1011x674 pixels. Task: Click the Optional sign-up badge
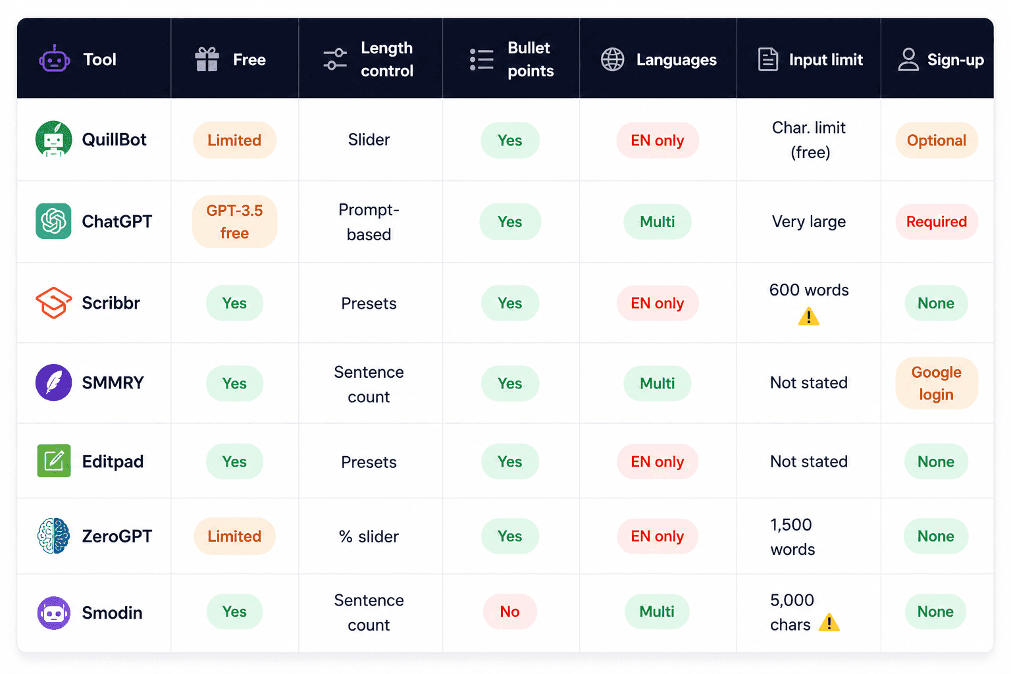click(937, 140)
